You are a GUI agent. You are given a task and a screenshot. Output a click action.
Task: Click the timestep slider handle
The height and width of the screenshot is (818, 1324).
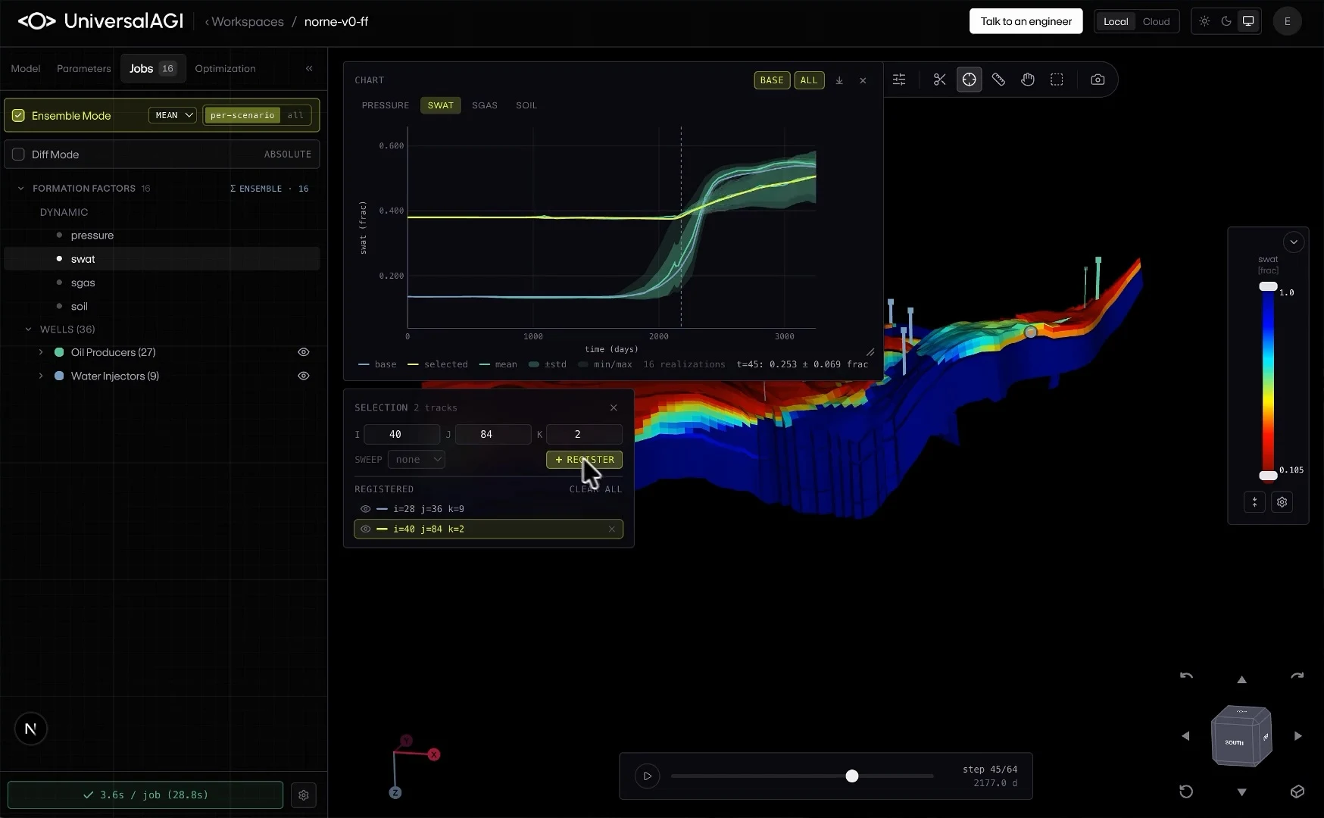pyautogui.click(x=852, y=776)
